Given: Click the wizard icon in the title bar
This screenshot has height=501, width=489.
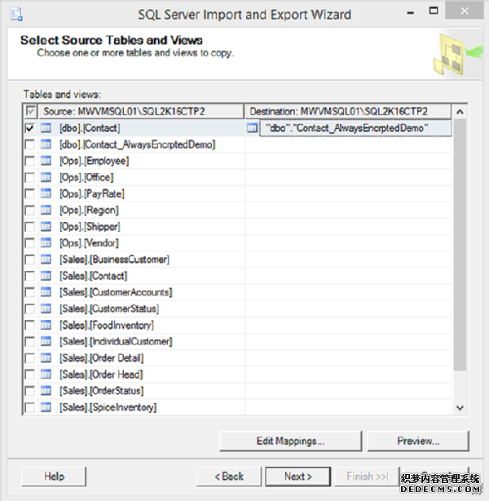Looking at the screenshot, I should tap(16, 15).
